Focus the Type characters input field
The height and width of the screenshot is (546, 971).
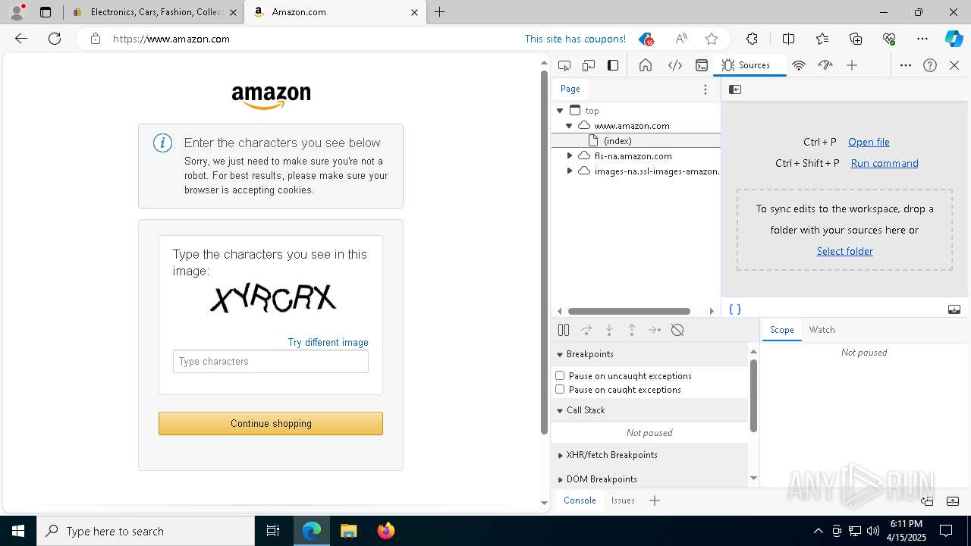(x=271, y=362)
